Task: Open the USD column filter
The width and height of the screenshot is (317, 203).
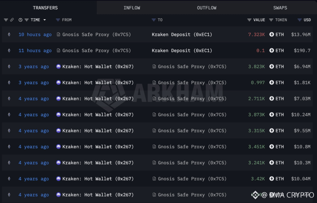Action: coord(300,20)
